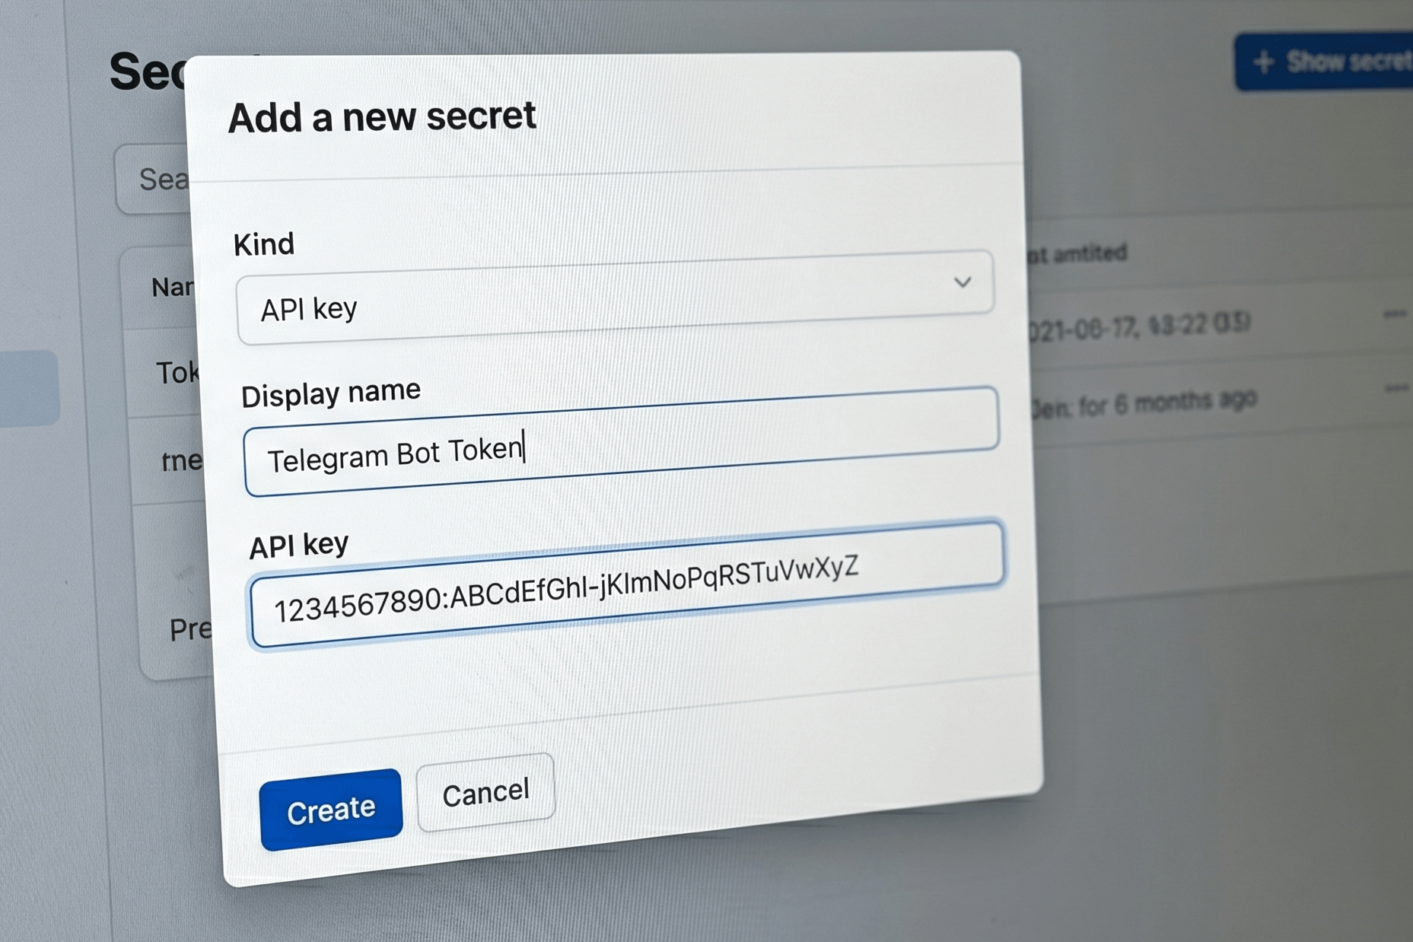Click the row dated 2021-08-17

click(x=1111, y=323)
